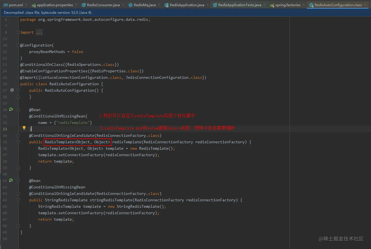Click line number 50 in the gutter

tap(5, 239)
